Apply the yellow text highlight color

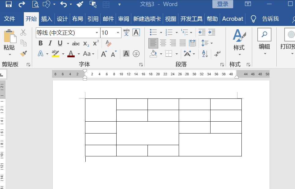tap(55, 54)
